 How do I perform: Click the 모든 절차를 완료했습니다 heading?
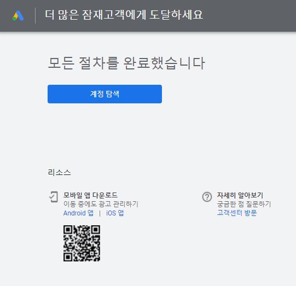click(126, 63)
